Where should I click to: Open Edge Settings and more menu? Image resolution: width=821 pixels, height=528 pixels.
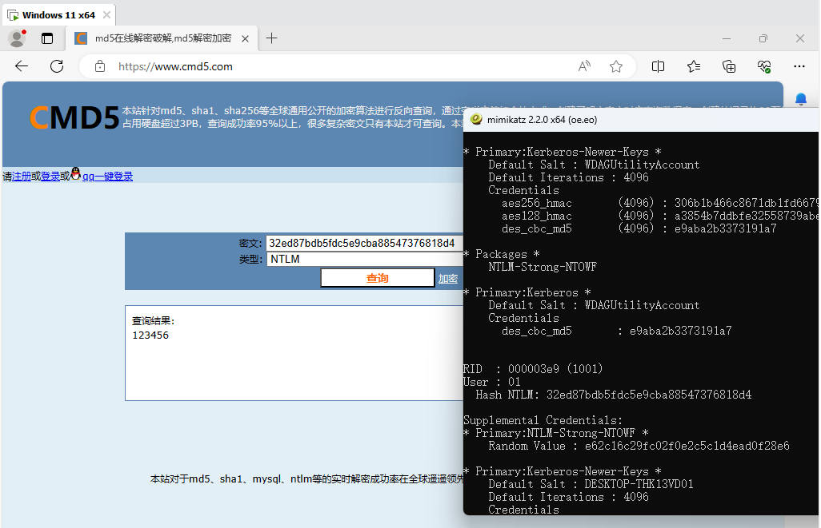pyautogui.click(x=799, y=66)
